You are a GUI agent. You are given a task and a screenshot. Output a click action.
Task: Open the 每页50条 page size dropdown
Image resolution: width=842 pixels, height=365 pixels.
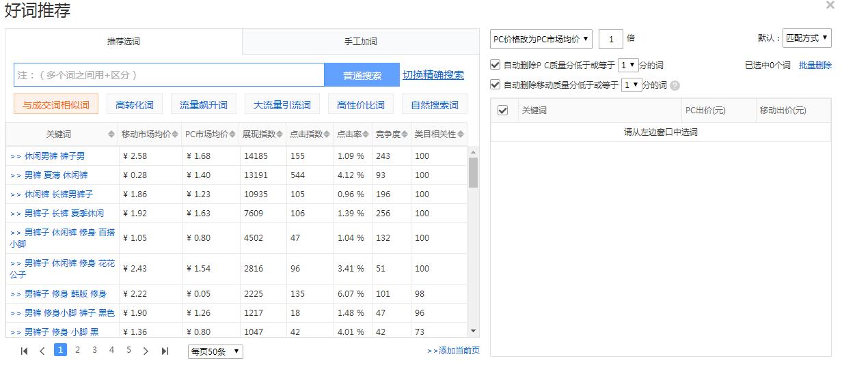pos(215,351)
